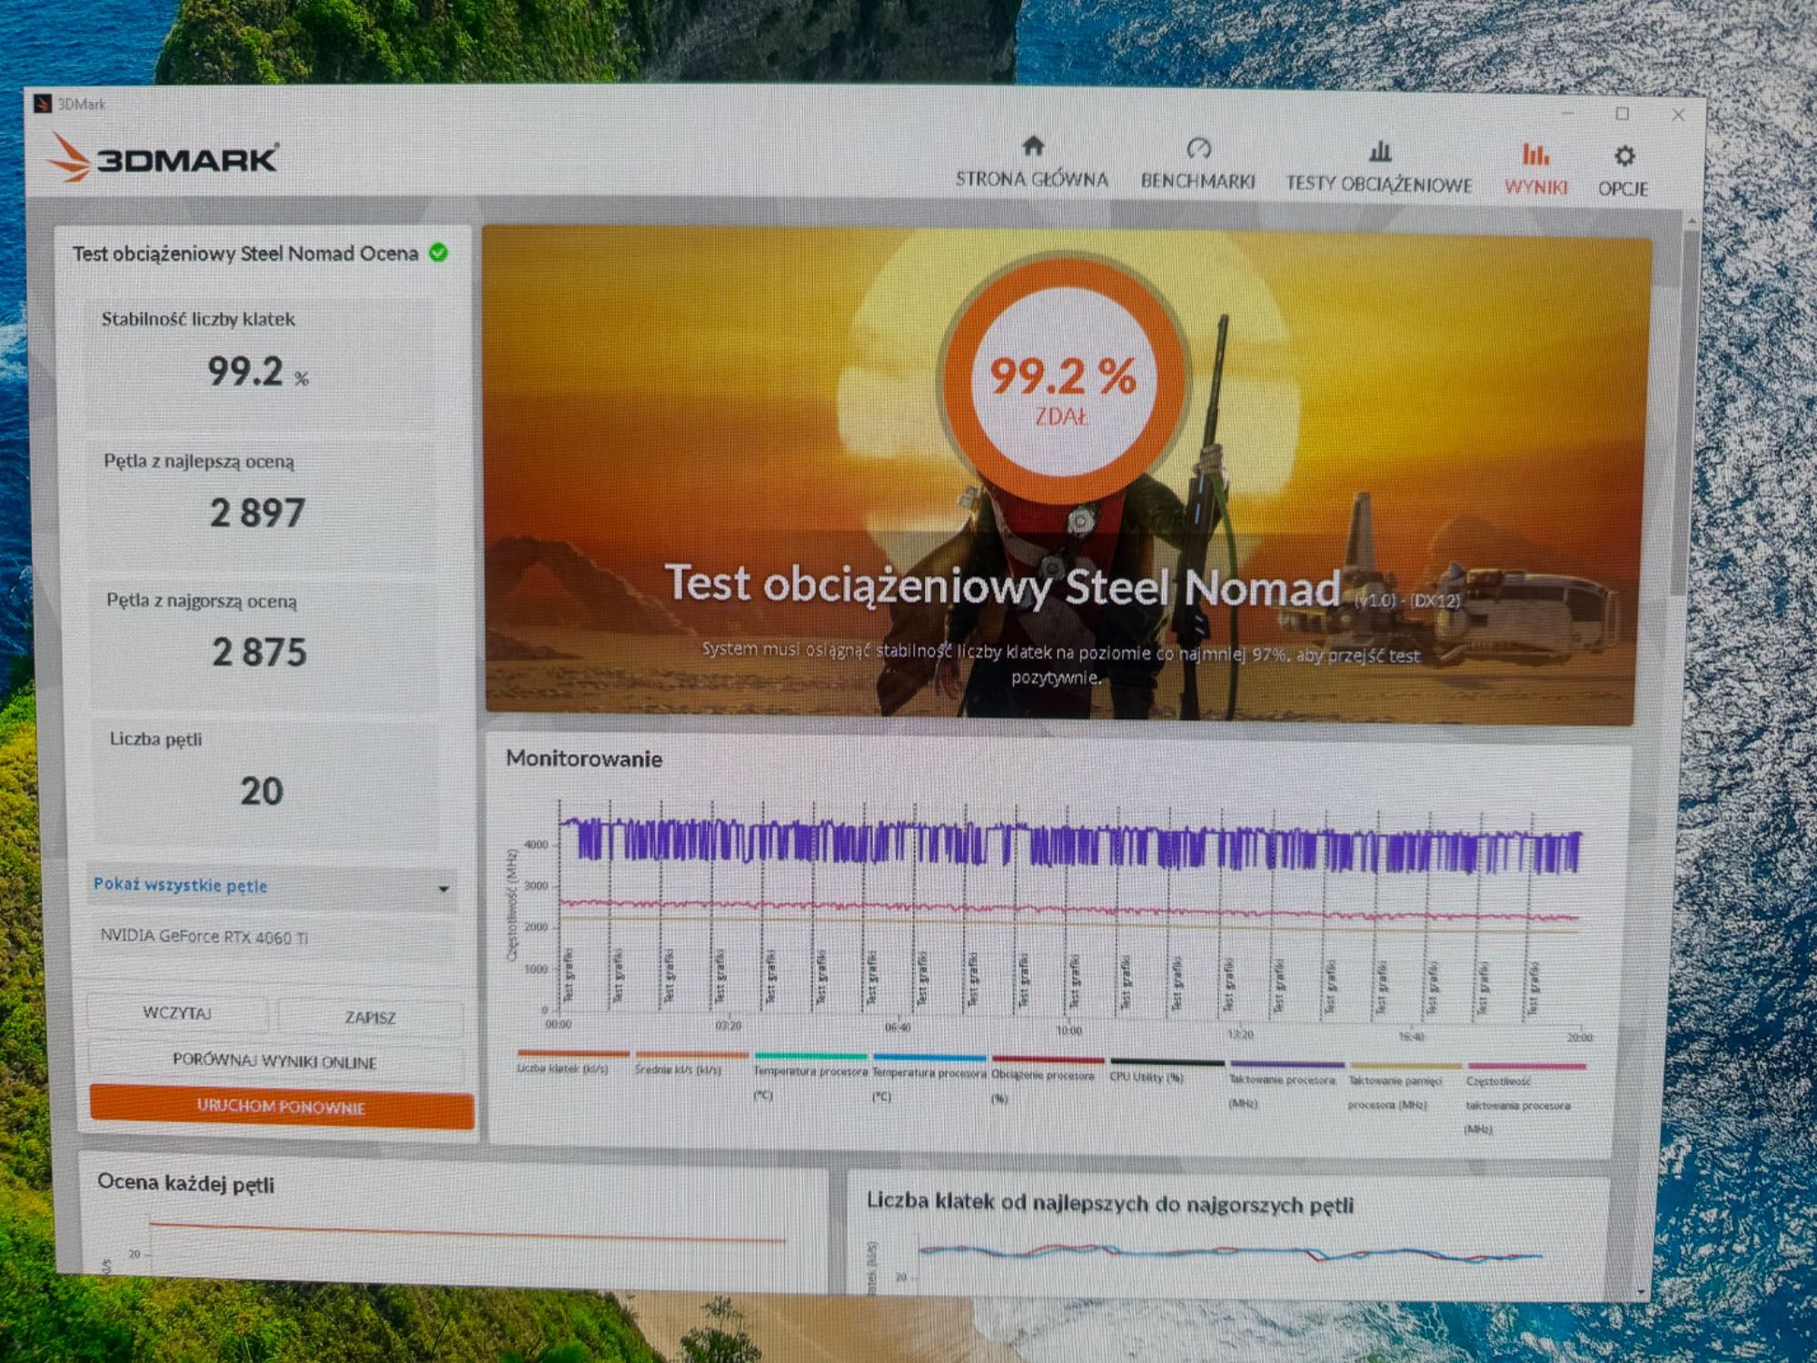
Task: Select the Wyniki results icon
Action: coord(1535,154)
